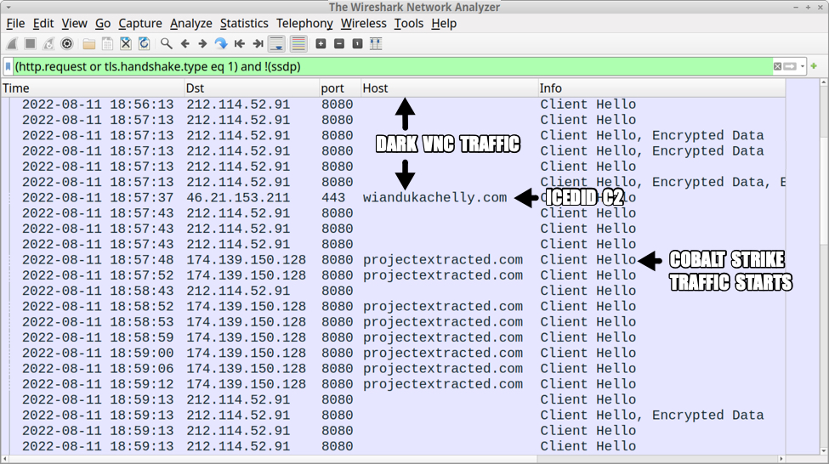This screenshot has width=829, height=464.
Task: Click the Go to specified packet icon
Action: pos(221,43)
